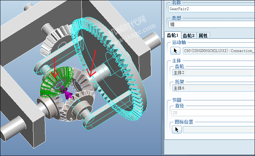This screenshot has width=255, height=156.
Task: Open the 类型 dropdown showing 锥
Action: tap(211, 24)
